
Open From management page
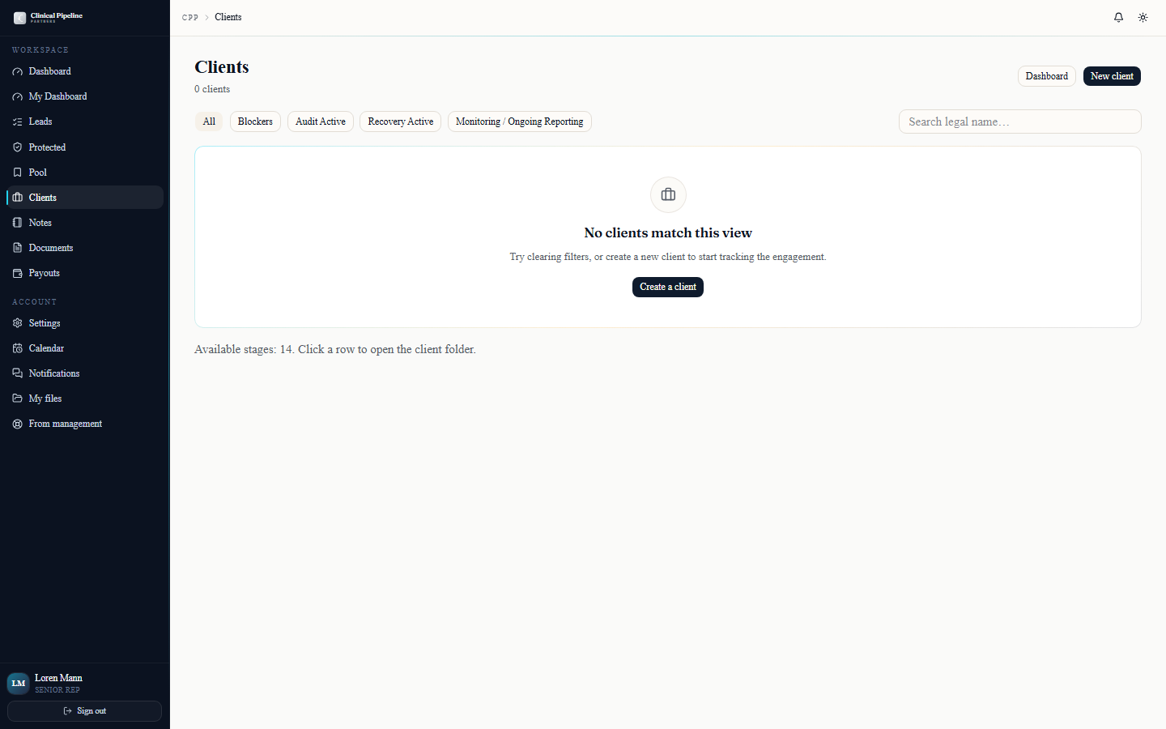84,424
